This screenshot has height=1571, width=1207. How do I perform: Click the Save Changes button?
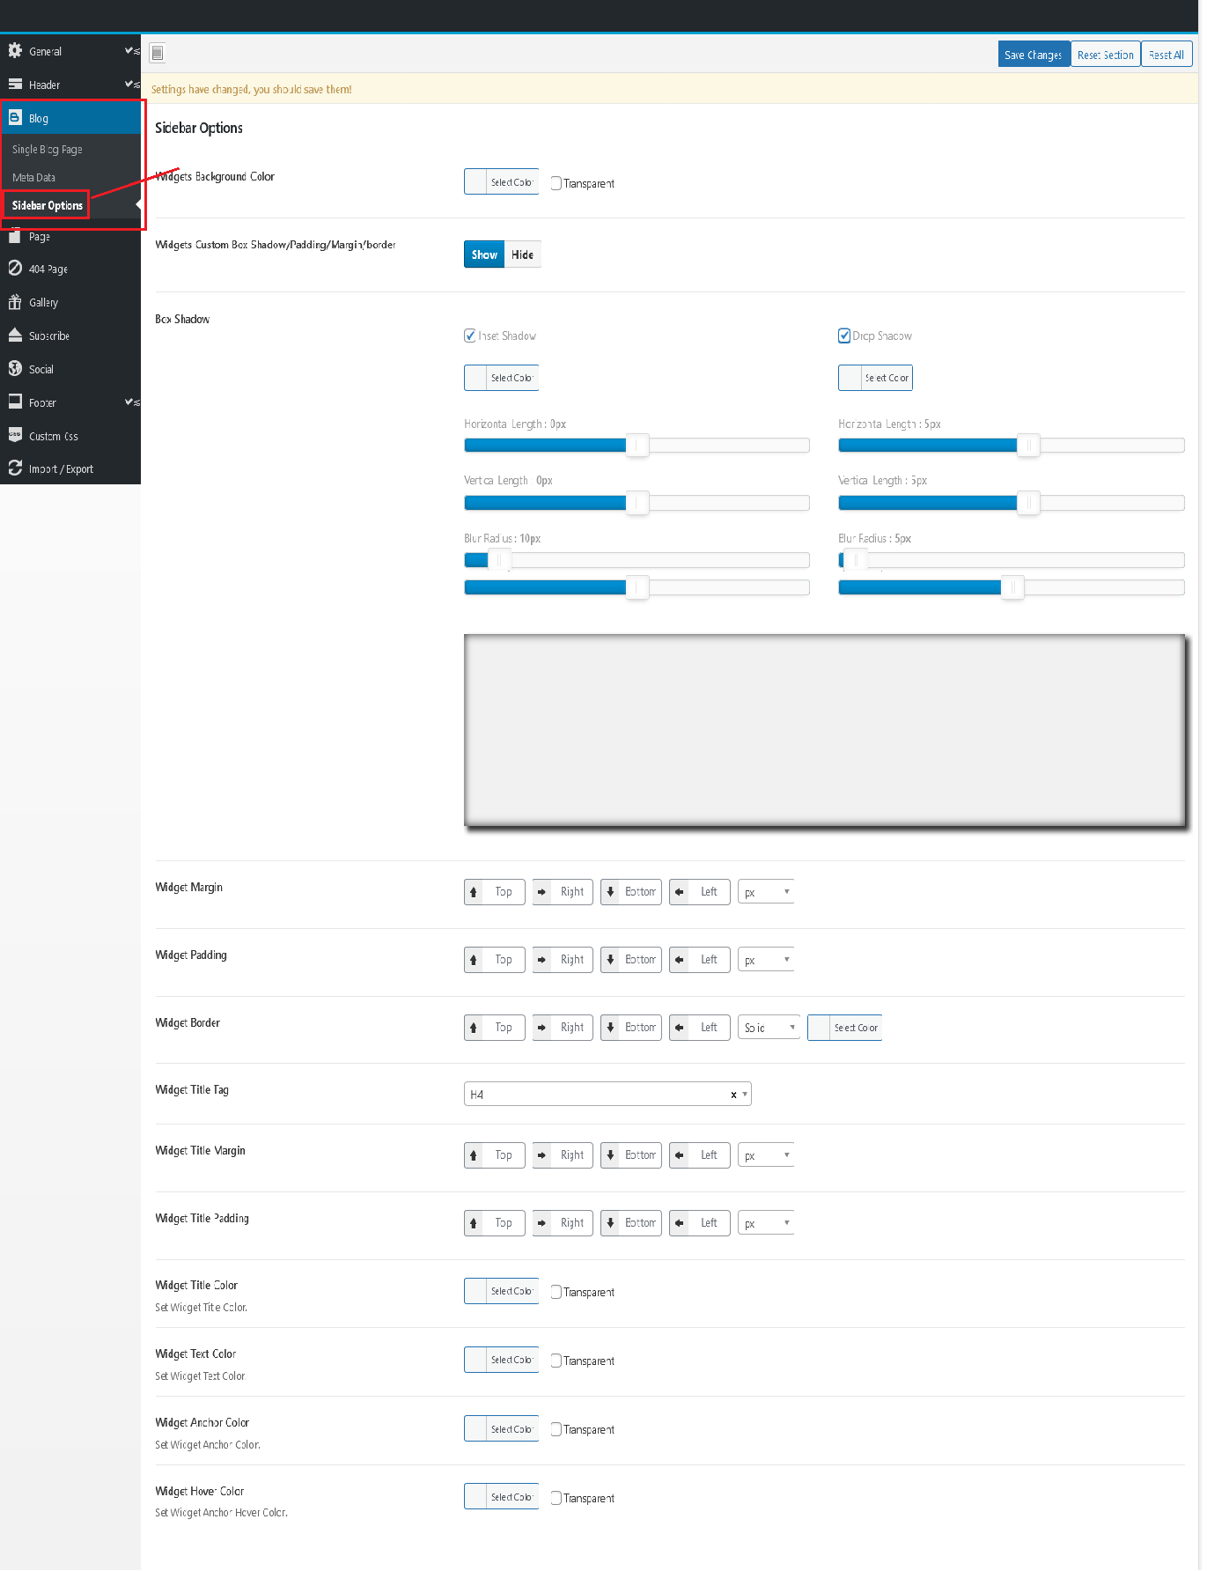tap(1034, 55)
